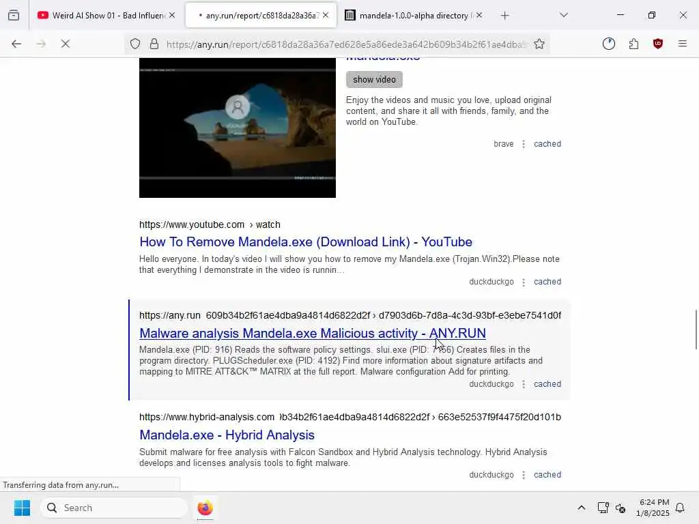Close the any.run report tab
The height and width of the screenshot is (524, 699).
click(x=326, y=15)
